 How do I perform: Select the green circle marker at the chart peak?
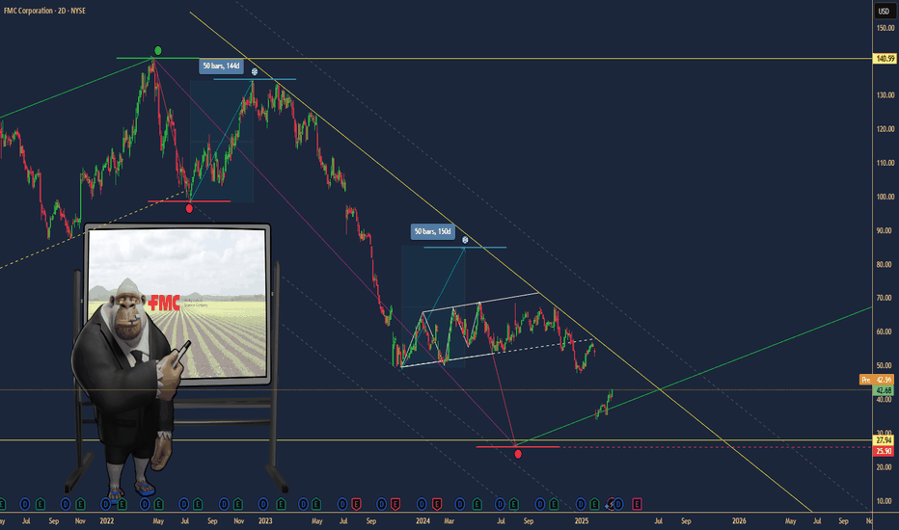coord(158,50)
